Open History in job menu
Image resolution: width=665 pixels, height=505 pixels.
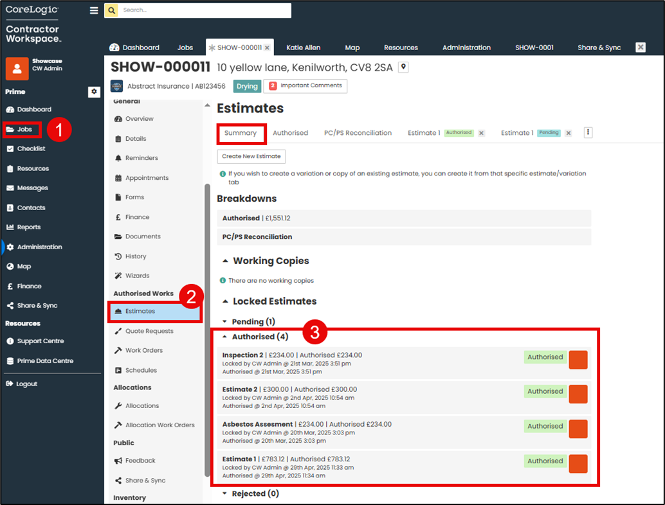point(130,256)
